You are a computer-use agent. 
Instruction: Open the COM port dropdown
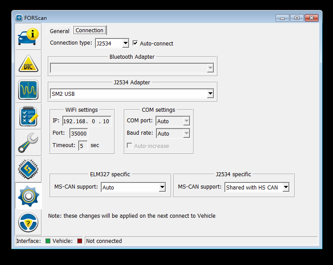pos(173,121)
